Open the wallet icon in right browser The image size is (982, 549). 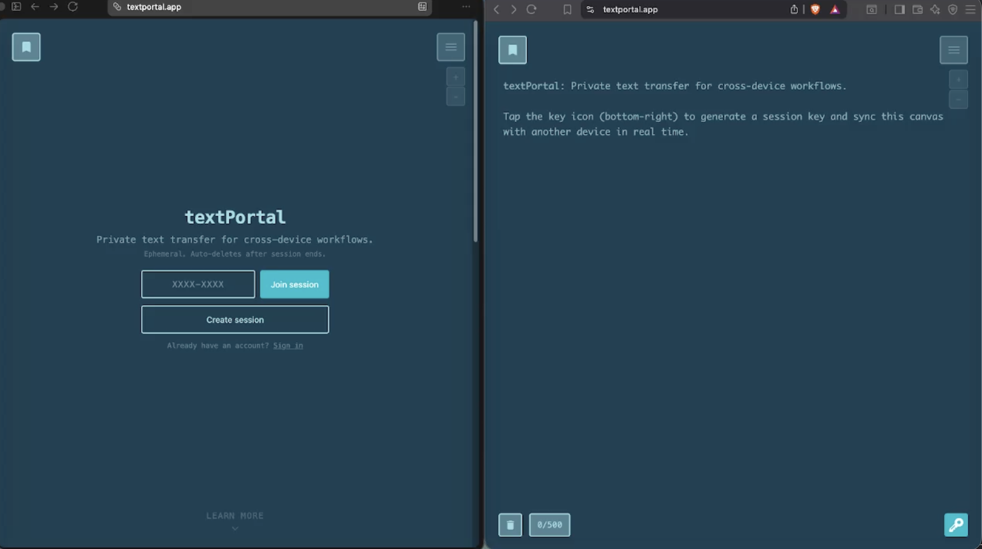pyautogui.click(x=918, y=9)
